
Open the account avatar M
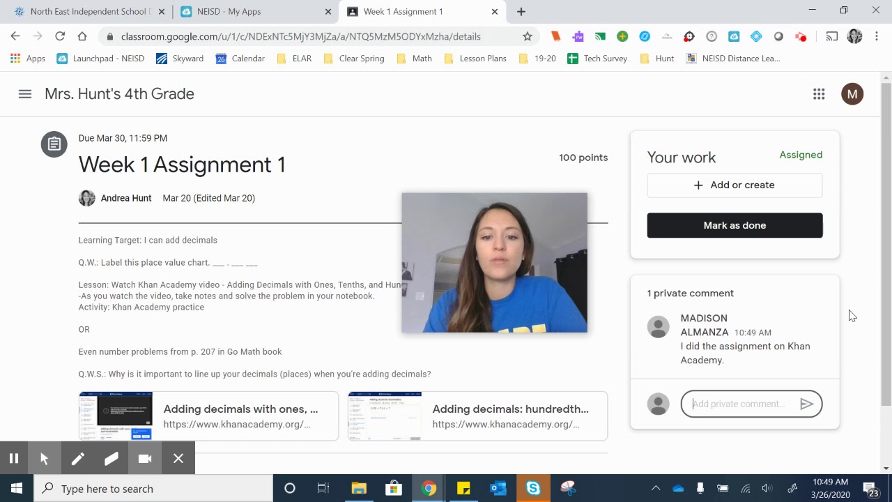(x=852, y=94)
